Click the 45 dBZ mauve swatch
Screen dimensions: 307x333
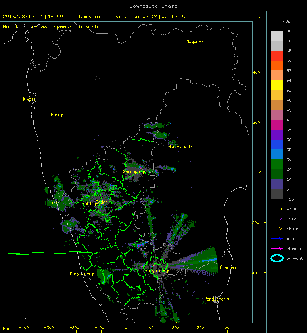(277, 115)
